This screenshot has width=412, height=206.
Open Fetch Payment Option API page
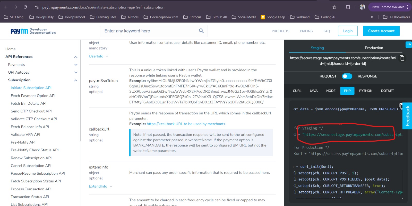(x=33, y=96)
